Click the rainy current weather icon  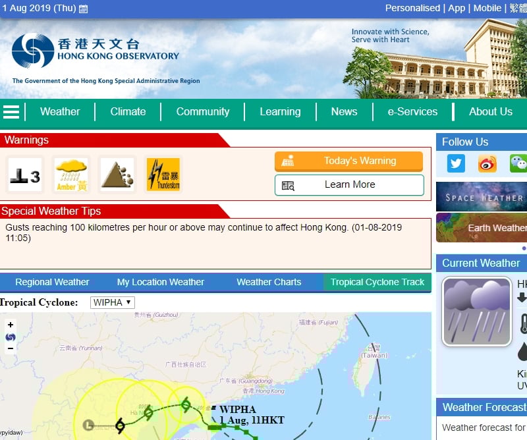tap(476, 312)
